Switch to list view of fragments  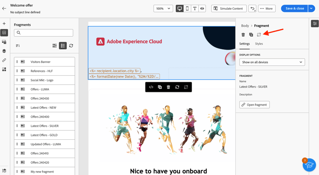tap(63, 45)
